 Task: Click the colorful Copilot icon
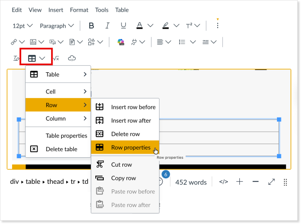121,42
